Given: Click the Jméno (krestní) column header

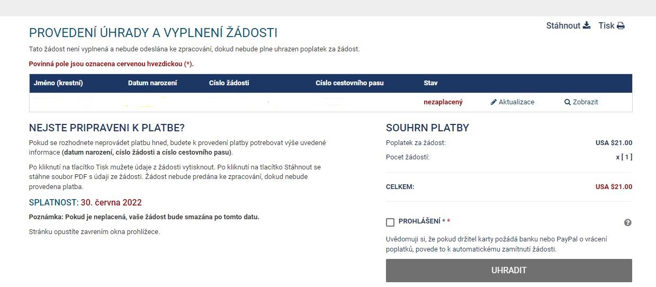Looking at the screenshot, I should [58, 83].
